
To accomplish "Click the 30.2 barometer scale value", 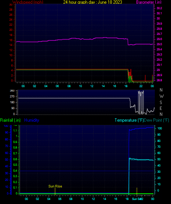I will click(159, 8).
